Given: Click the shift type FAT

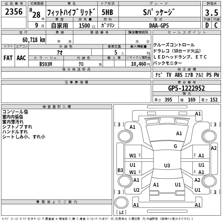Looking at the screenshot, I should click(8, 58).
